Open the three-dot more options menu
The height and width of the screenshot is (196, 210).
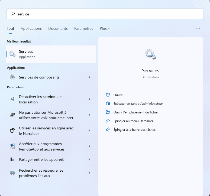[x=198, y=28]
